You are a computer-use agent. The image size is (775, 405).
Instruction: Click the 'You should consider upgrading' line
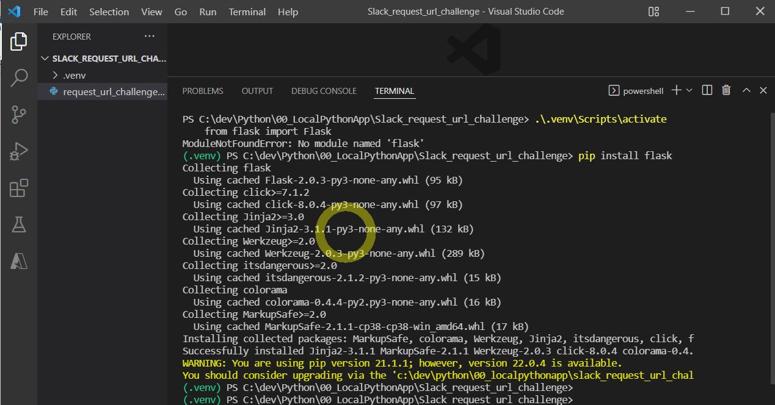pos(438,375)
